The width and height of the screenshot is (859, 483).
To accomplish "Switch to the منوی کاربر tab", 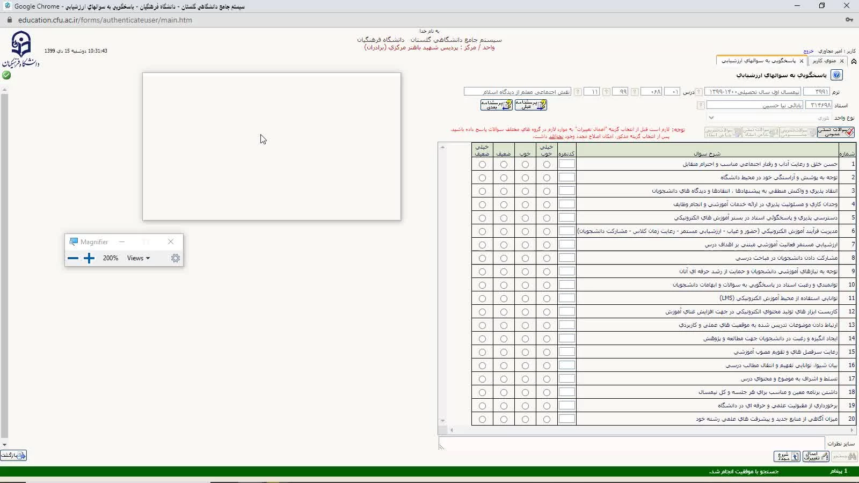I will (x=824, y=61).
